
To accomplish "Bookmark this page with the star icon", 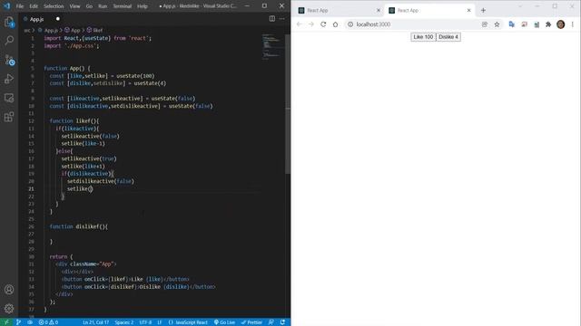I will (x=497, y=24).
